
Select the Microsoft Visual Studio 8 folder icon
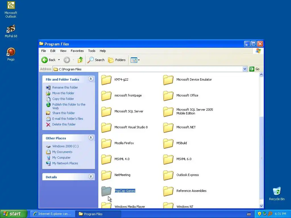pos(106,127)
